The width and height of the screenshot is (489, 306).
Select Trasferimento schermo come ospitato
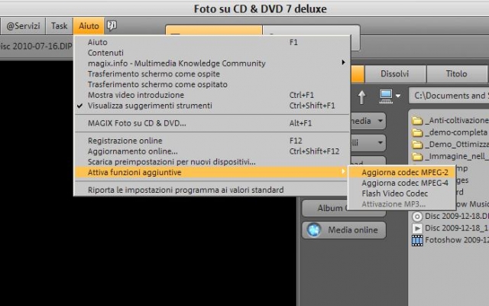pyautogui.click(x=212, y=84)
